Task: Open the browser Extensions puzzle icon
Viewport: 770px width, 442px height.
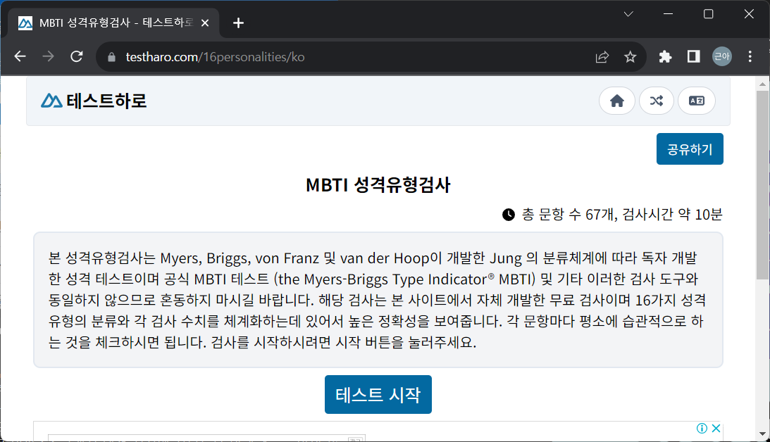Action: pos(664,56)
